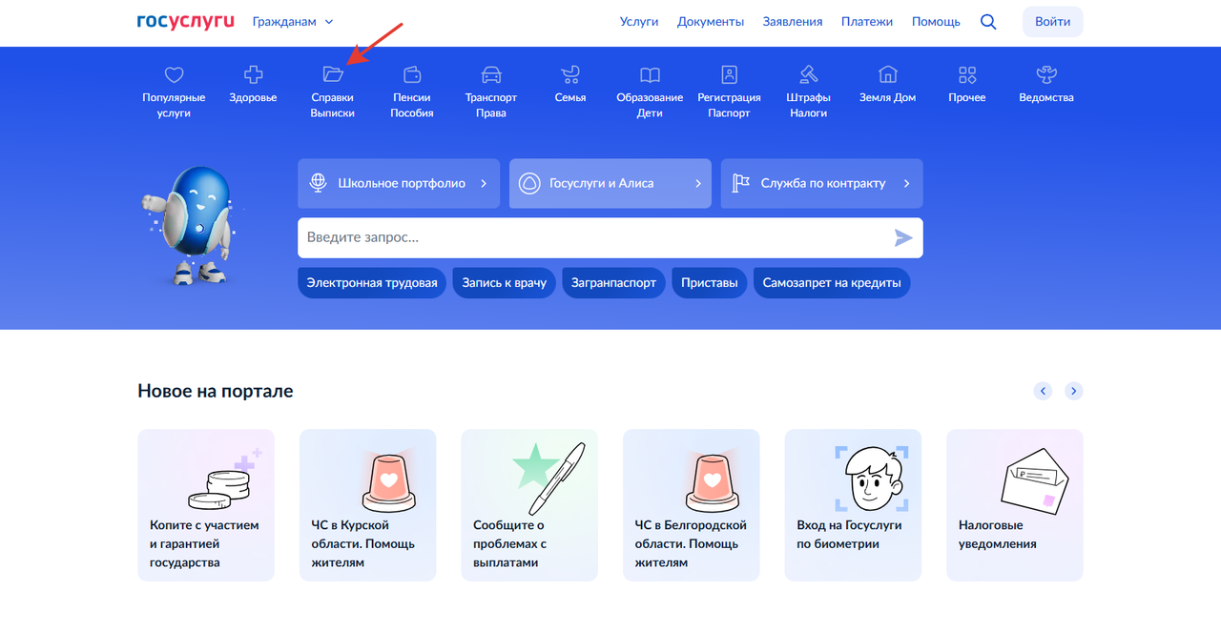Open the Служба по контракту chevron
Viewport: 1221px width, 632px height.
coord(906,183)
